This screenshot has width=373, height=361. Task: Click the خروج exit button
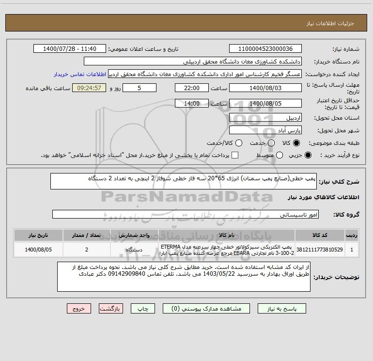[x=79, y=309]
